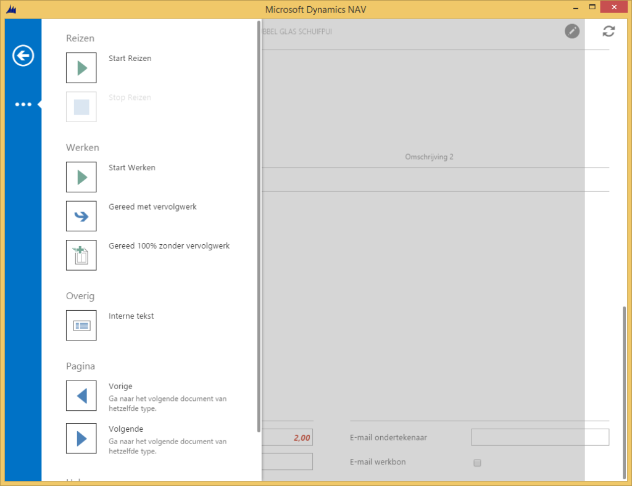Click the Volgende text label
The image size is (632, 486).
125,429
